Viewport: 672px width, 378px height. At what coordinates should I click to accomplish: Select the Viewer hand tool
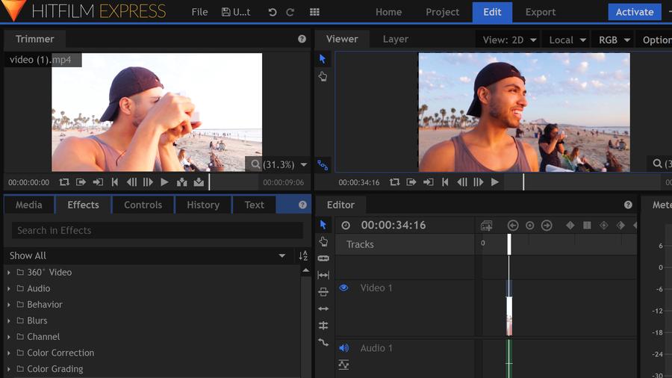(323, 76)
